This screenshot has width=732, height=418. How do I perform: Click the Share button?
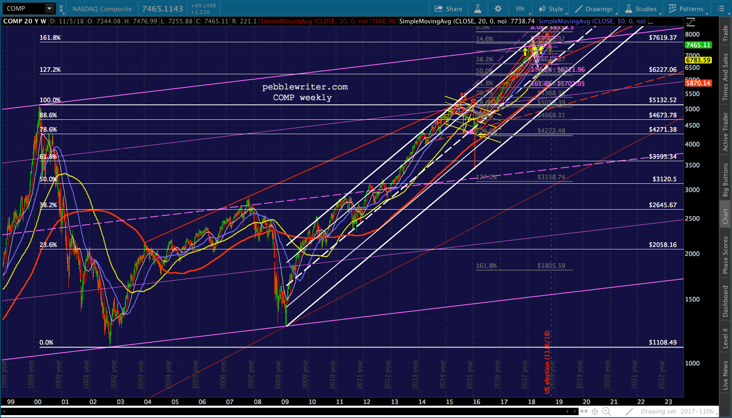pos(448,9)
